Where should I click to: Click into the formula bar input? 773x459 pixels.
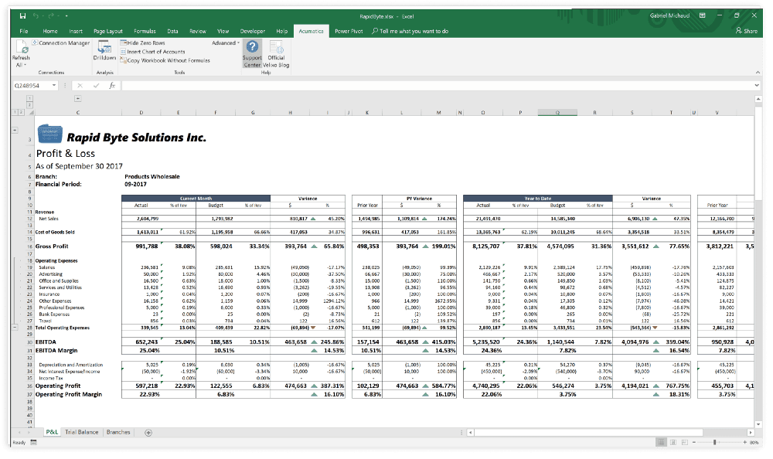point(436,86)
